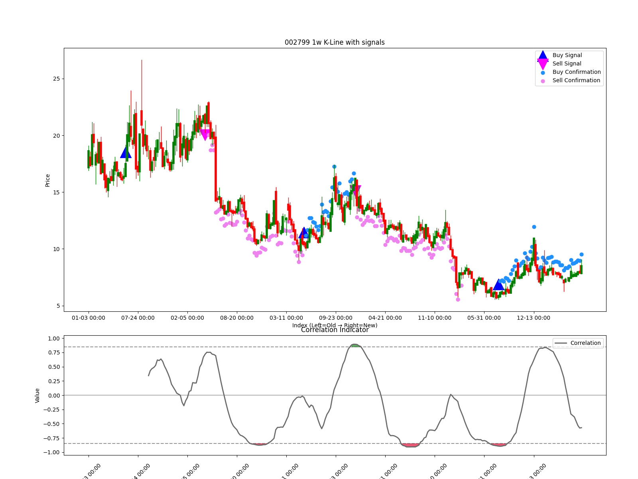The width and height of the screenshot is (638, 479).
Task: Click correlation tick label 0.50
Action: click(x=54, y=367)
